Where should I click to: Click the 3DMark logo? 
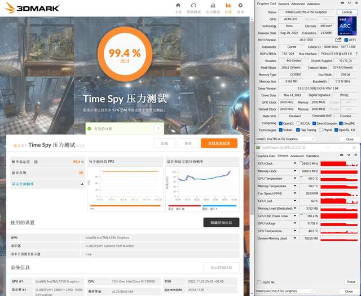click(x=32, y=8)
